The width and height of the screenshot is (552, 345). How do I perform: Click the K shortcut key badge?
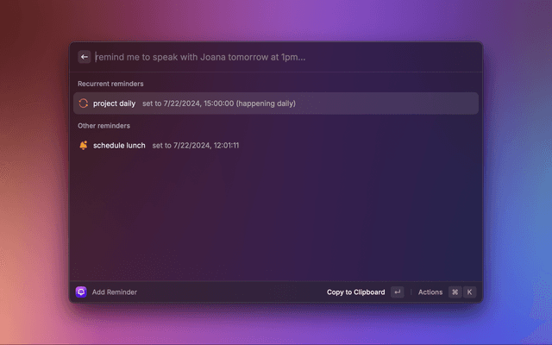(470, 292)
